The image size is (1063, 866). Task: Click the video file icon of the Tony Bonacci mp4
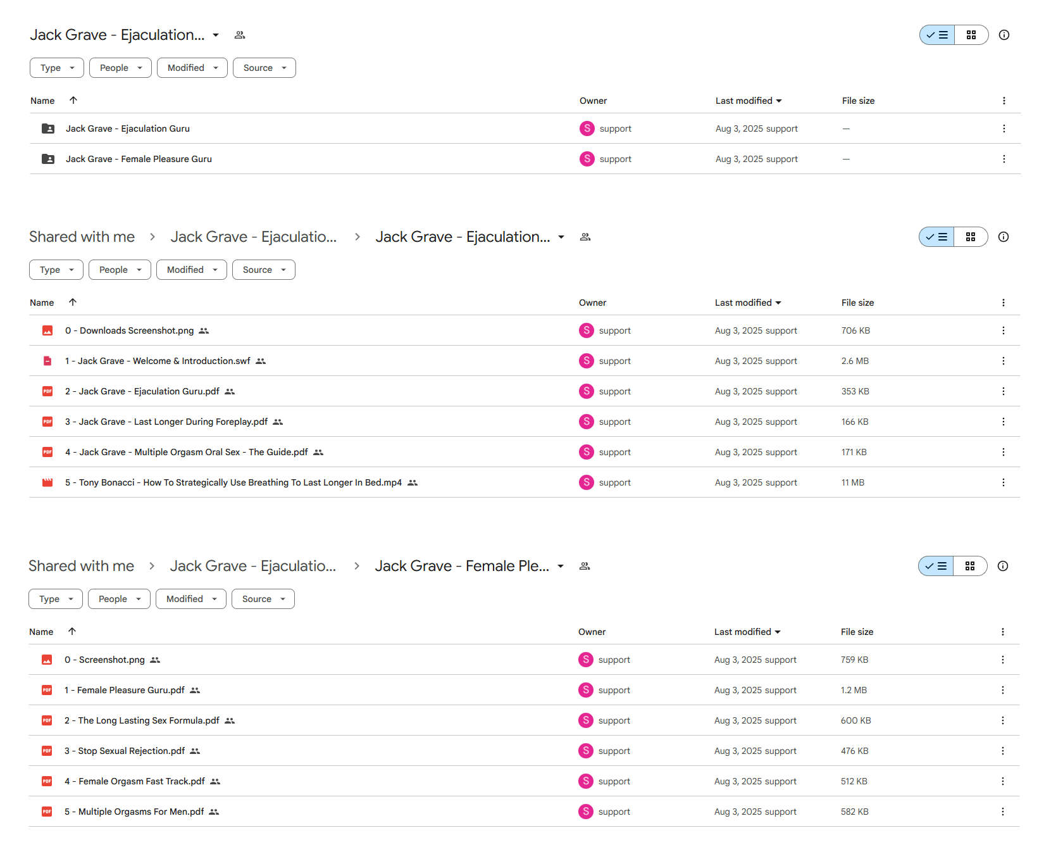coord(47,482)
